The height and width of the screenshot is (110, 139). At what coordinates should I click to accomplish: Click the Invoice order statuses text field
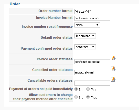tap(92, 62)
